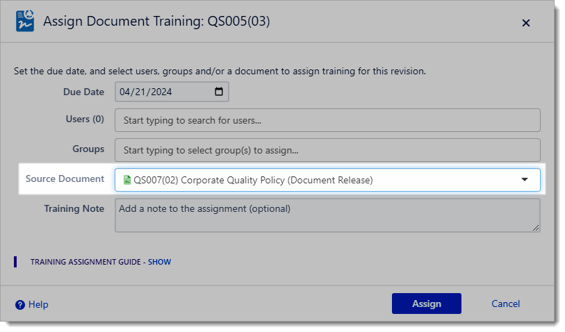Grab the Training Note resize handle
Viewport: 565px width, 332px height.
pos(536,228)
